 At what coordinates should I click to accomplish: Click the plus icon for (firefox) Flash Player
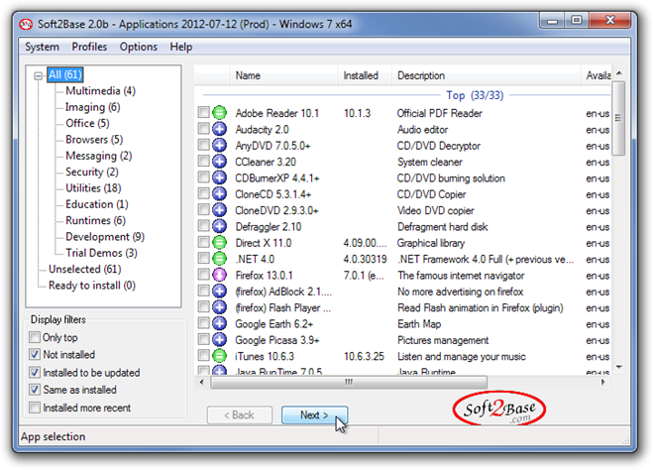[x=219, y=307]
